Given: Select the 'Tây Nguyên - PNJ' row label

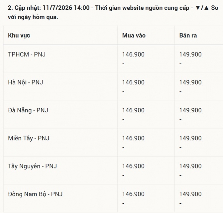Looking at the screenshot, I should click(32, 166).
